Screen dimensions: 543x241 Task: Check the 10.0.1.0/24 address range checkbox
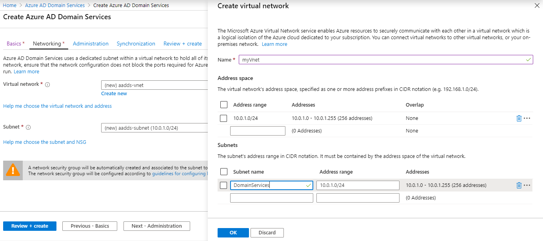[224, 118]
